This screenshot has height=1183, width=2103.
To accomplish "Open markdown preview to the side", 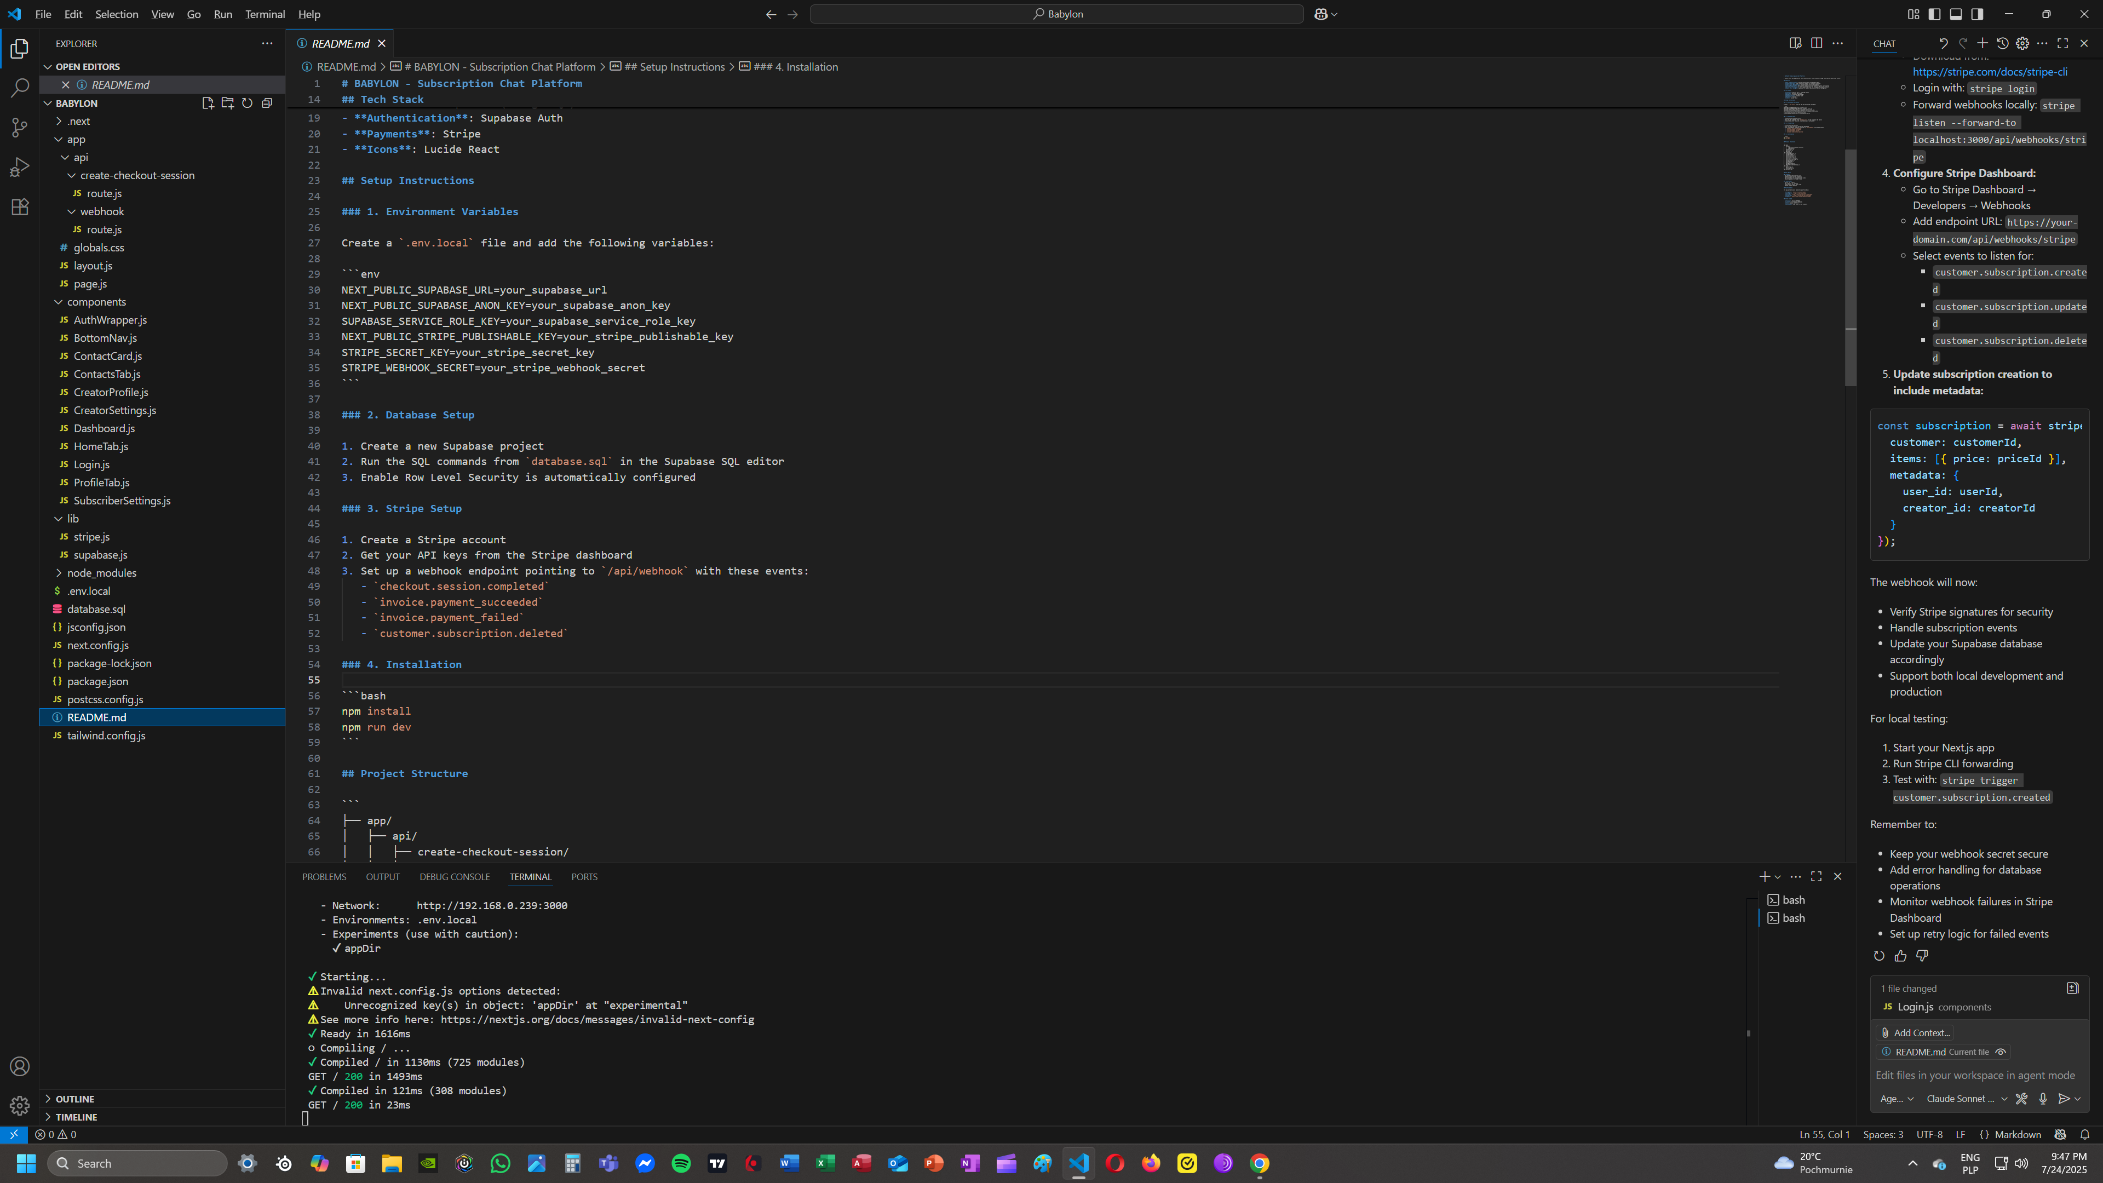I will coord(1795,43).
